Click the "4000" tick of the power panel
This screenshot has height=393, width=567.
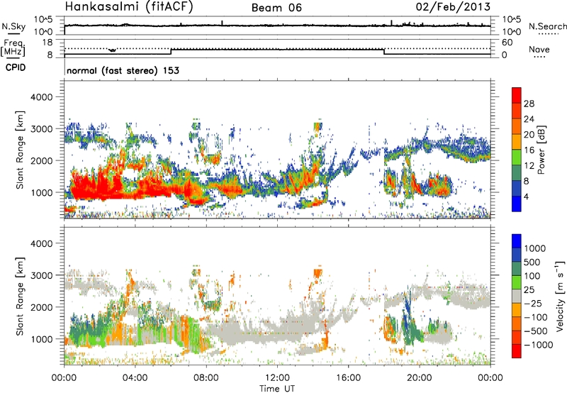pos(41,97)
